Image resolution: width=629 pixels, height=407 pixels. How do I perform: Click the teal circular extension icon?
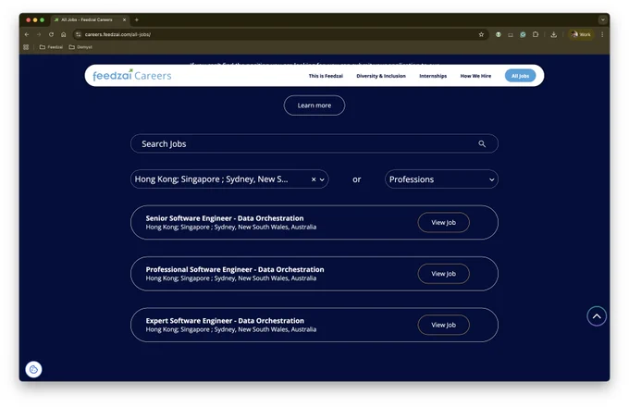(x=523, y=34)
